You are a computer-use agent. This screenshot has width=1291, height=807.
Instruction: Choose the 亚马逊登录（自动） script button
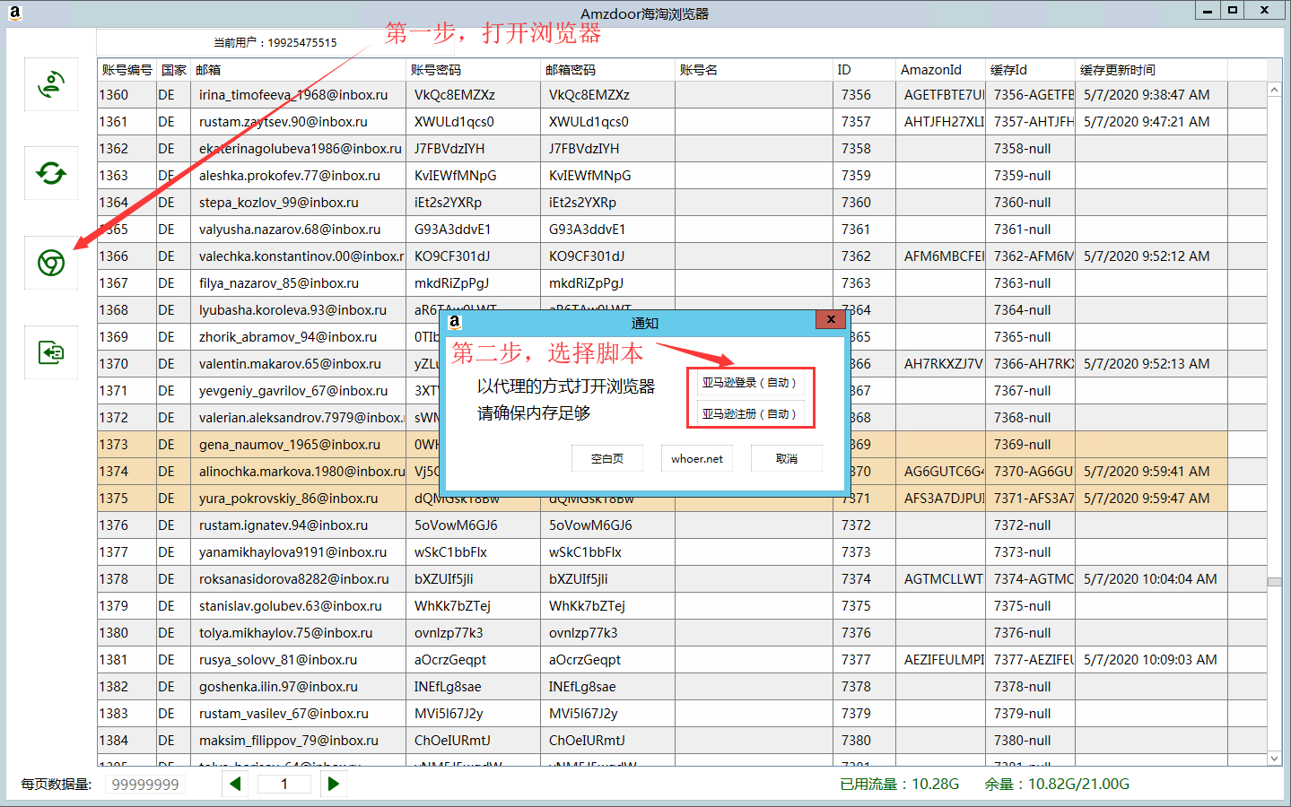[x=750, y=383]
